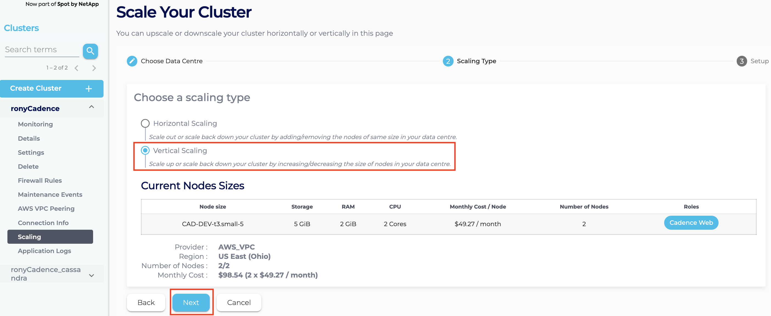Screen dimensions: 771x316
Task: Open Monitoring in the sidebar
Action: [35, 124]
